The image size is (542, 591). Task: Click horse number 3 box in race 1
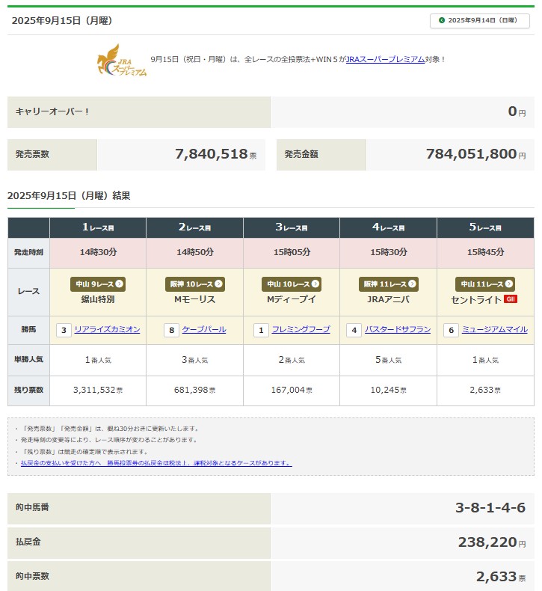(64, 330)
